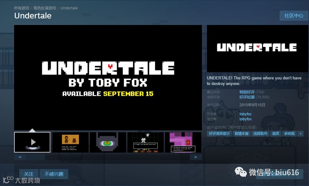Click the right arrow of the thumbnail strip
This screenshot has width=309, height=186.
tap(196, 157)
